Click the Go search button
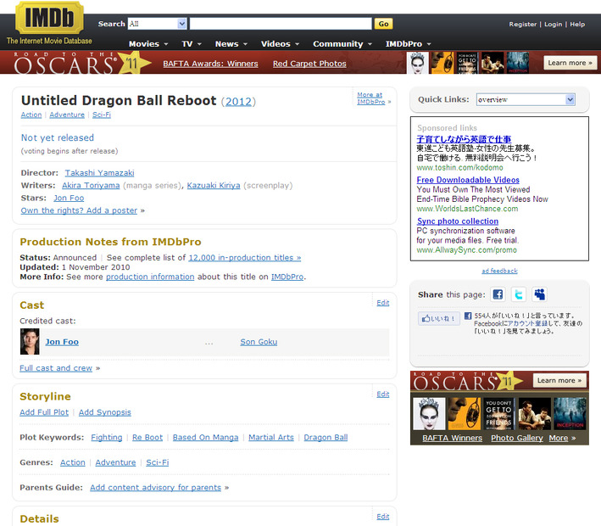 coord(383,24)
